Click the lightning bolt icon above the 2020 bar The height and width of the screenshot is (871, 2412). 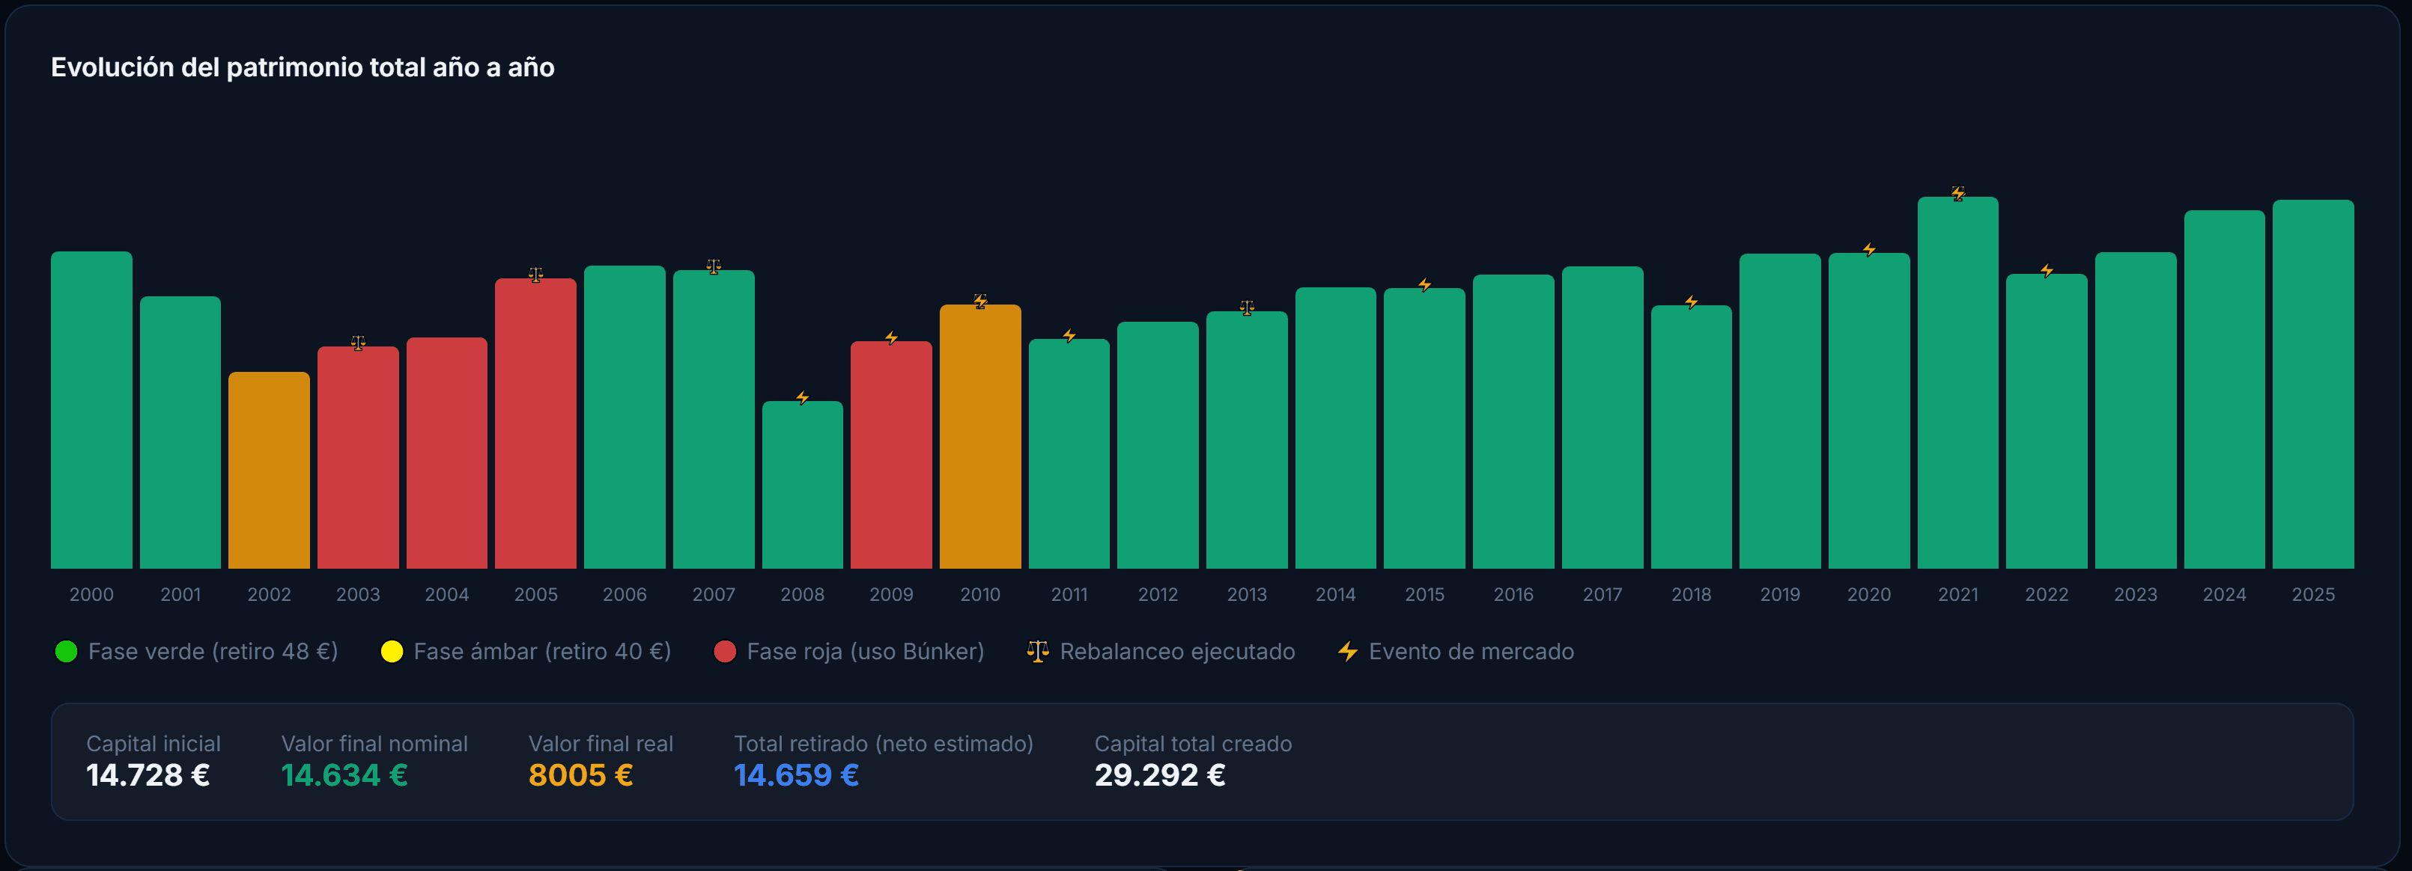tap(1869, 249)
